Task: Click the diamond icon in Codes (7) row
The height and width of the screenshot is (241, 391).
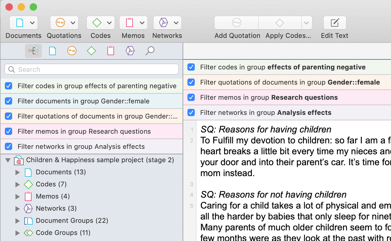Action: pos(28,184)
